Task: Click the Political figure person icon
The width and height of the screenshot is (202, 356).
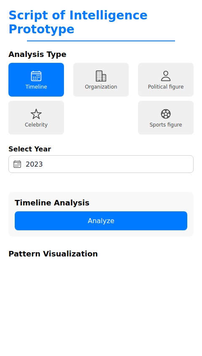Action: pos(166,76)
